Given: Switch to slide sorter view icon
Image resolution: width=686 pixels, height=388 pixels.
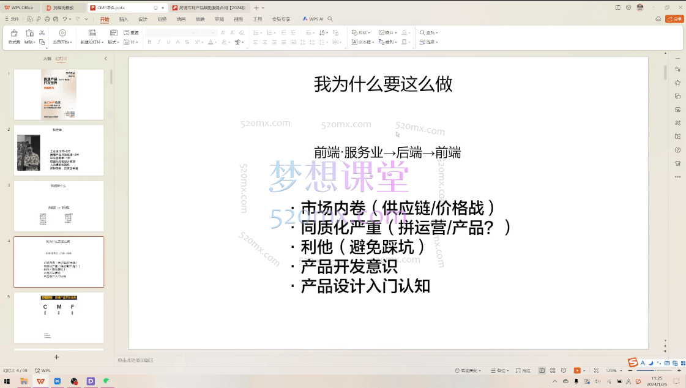Looking at the screenshot, I should [552, 370].
